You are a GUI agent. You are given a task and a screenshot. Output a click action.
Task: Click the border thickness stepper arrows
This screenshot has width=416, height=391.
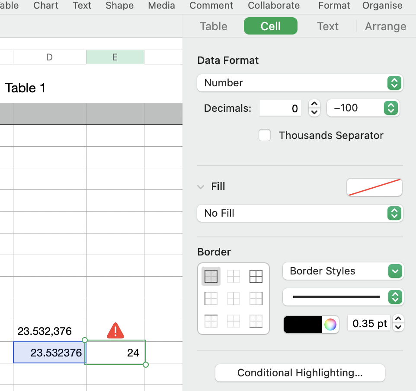[x=399, y=323]
